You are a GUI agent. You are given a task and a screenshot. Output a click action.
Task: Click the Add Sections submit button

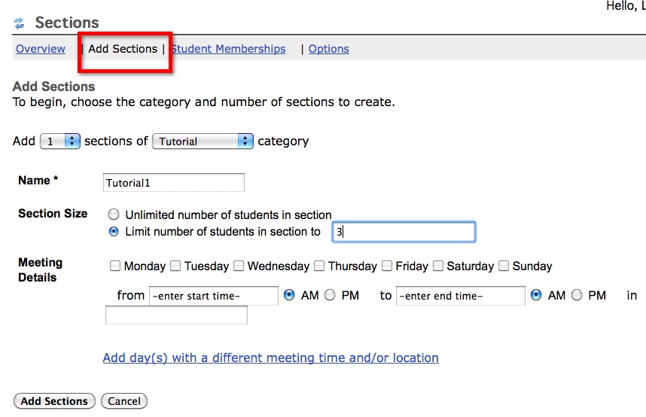(x=54, y=401)
